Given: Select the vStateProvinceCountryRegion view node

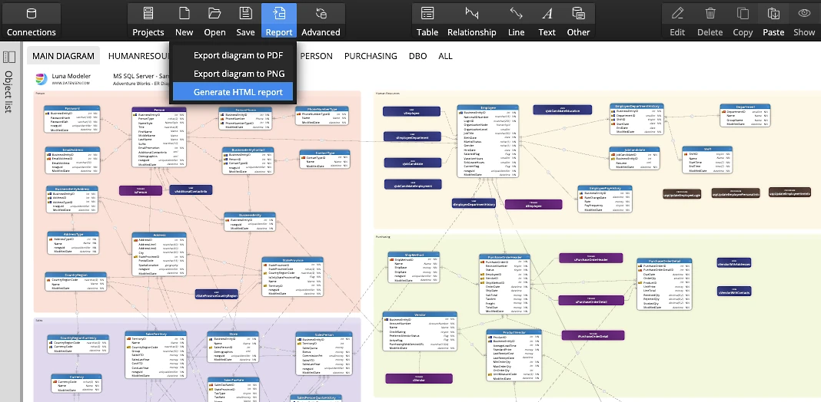Looking at the screenshot, I should coord(217,295).
